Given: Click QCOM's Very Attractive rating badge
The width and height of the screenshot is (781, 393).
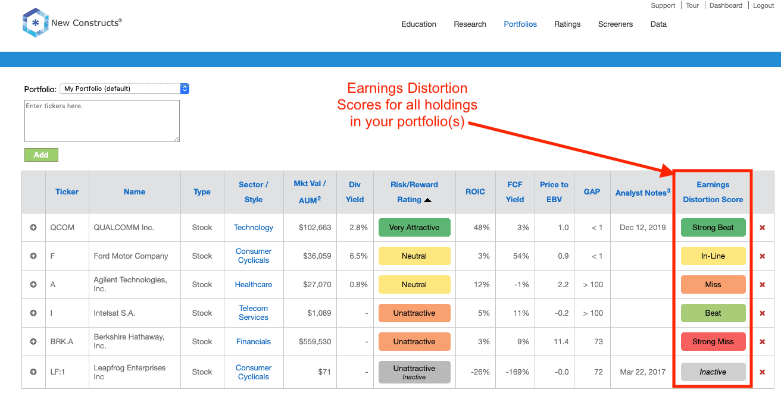Looking at the screenshot, I should [x=414, y=228].
